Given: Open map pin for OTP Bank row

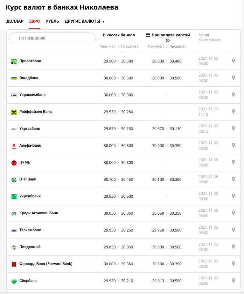Looking at the screenshot, I should pyautogui.click(x=233, y=179).
